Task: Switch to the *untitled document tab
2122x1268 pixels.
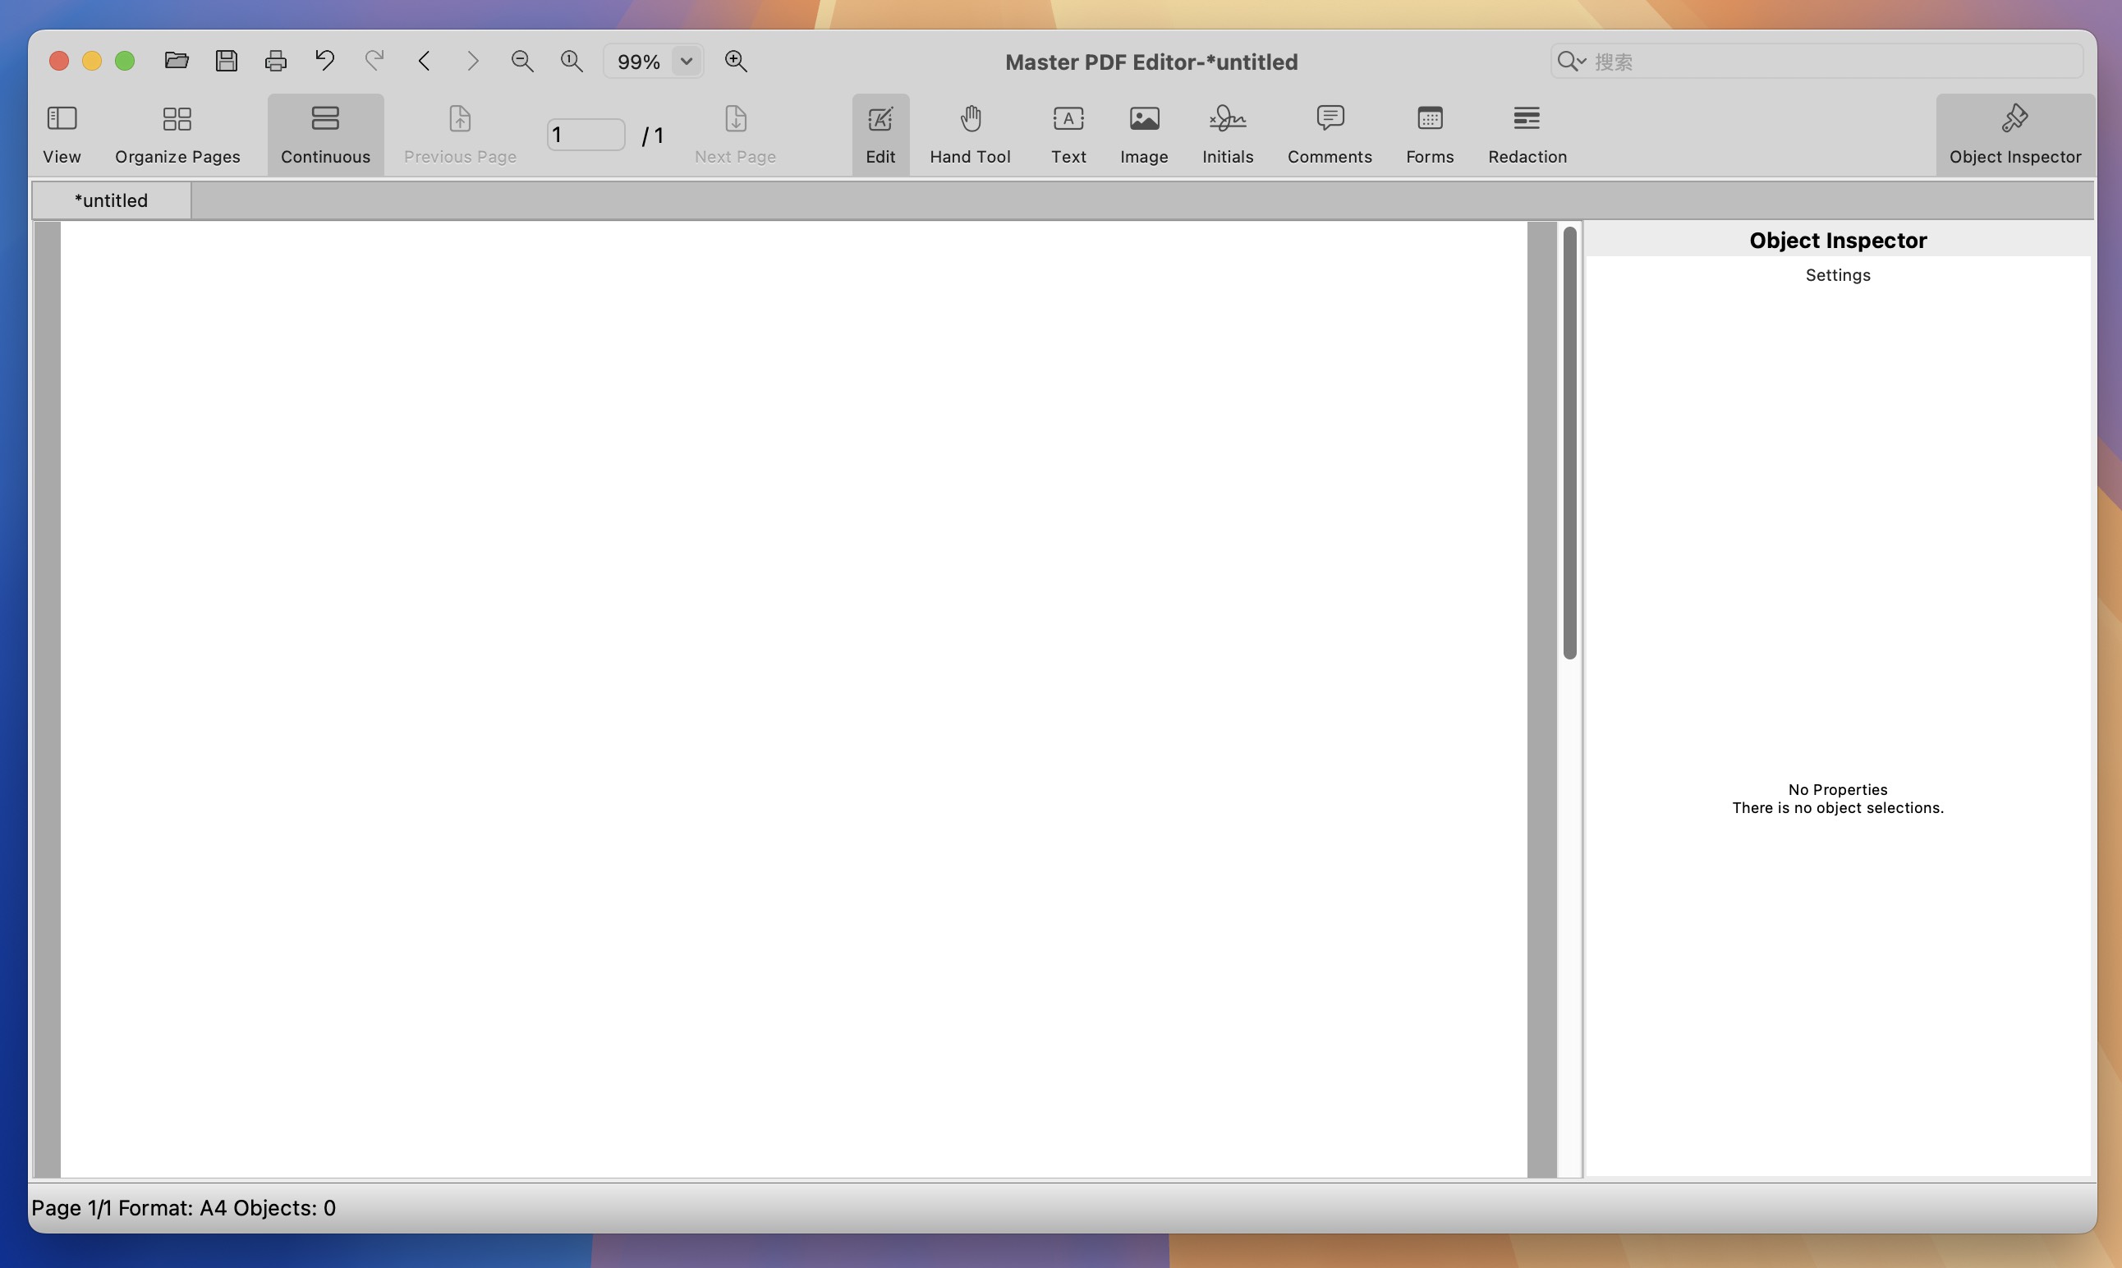Action: click(x=110, y=199)
